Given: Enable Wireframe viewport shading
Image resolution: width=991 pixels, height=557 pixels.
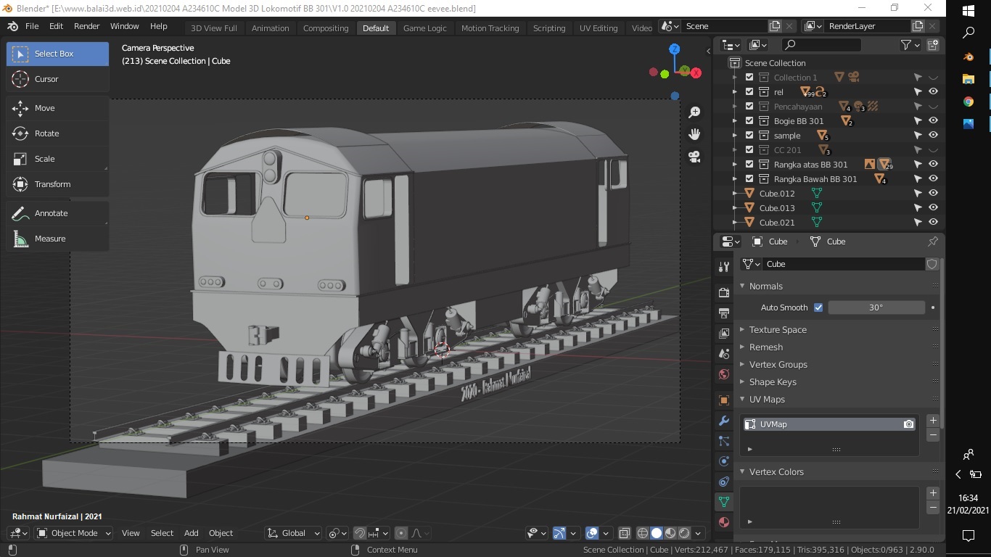Looking at the screenshot, I should [643, 533].
